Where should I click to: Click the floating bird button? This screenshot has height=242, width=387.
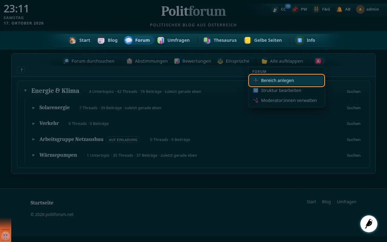[369, 224]
